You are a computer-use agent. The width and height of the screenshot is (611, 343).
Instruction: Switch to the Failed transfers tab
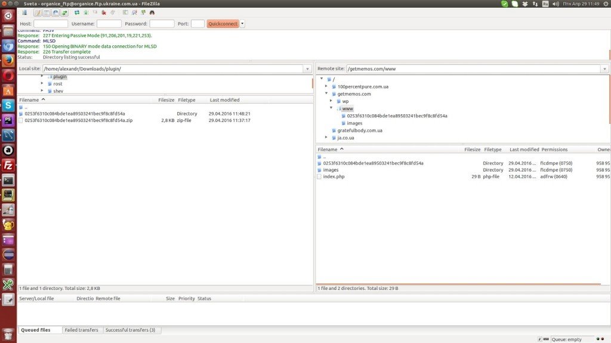click(81, 330)
